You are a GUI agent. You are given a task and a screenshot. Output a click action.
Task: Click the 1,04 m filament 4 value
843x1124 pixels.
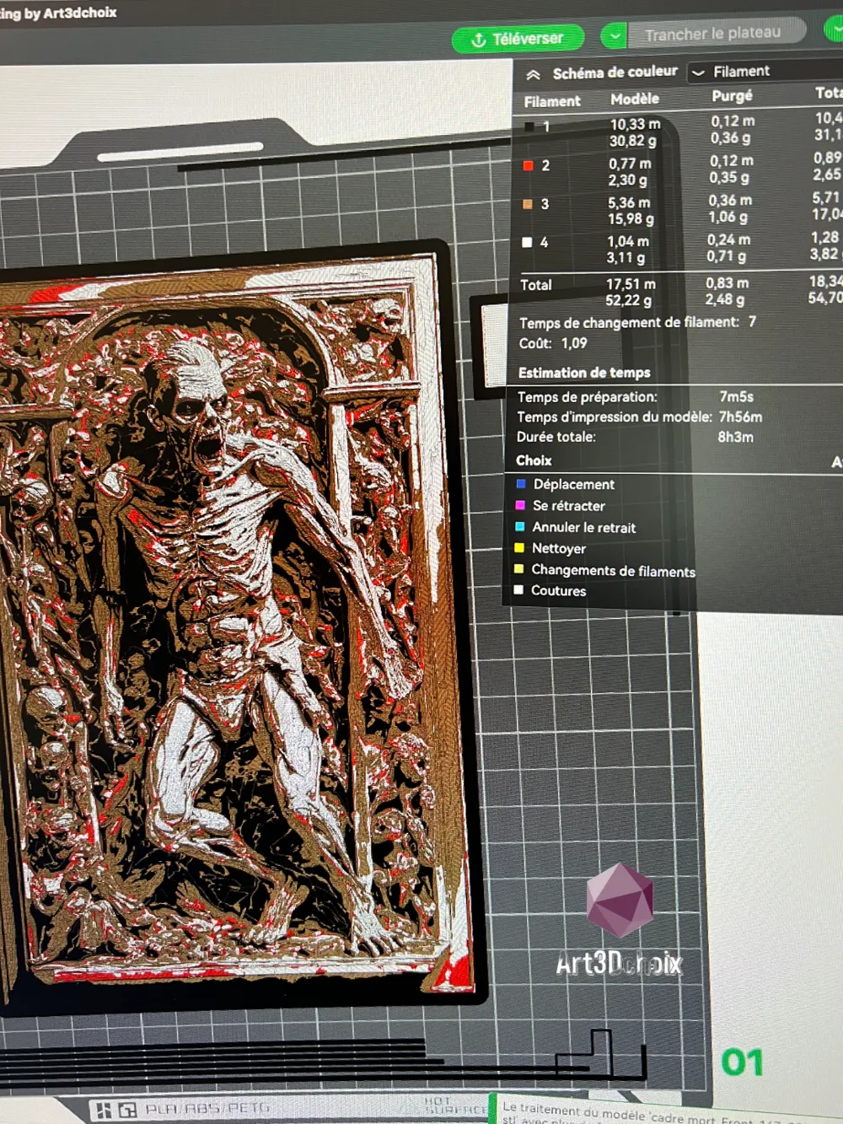tap(628, 242)
